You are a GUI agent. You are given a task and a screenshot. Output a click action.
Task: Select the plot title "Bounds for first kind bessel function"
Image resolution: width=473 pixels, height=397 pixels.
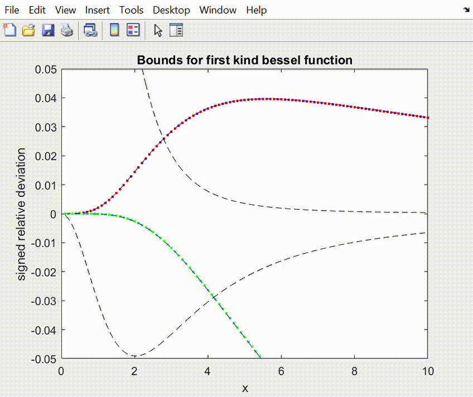click(x=244, y=60)
